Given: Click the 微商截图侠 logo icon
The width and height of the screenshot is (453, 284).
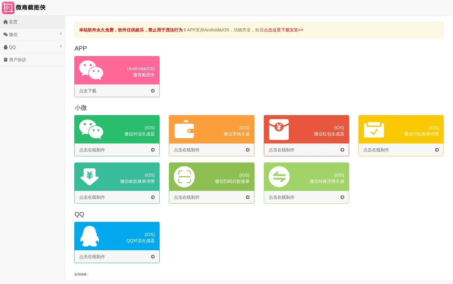Looking at the screenshot, I should [x=8, y=8].
